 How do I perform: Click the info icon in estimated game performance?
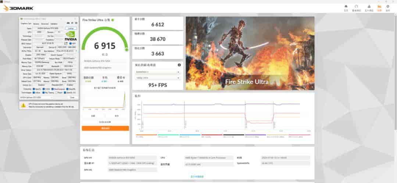click(x=179, y=65)
